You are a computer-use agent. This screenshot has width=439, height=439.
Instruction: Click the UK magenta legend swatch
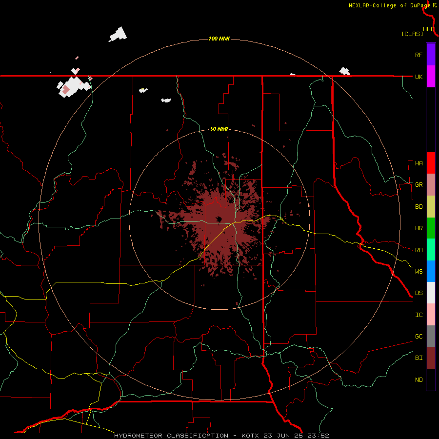(431, 77)
